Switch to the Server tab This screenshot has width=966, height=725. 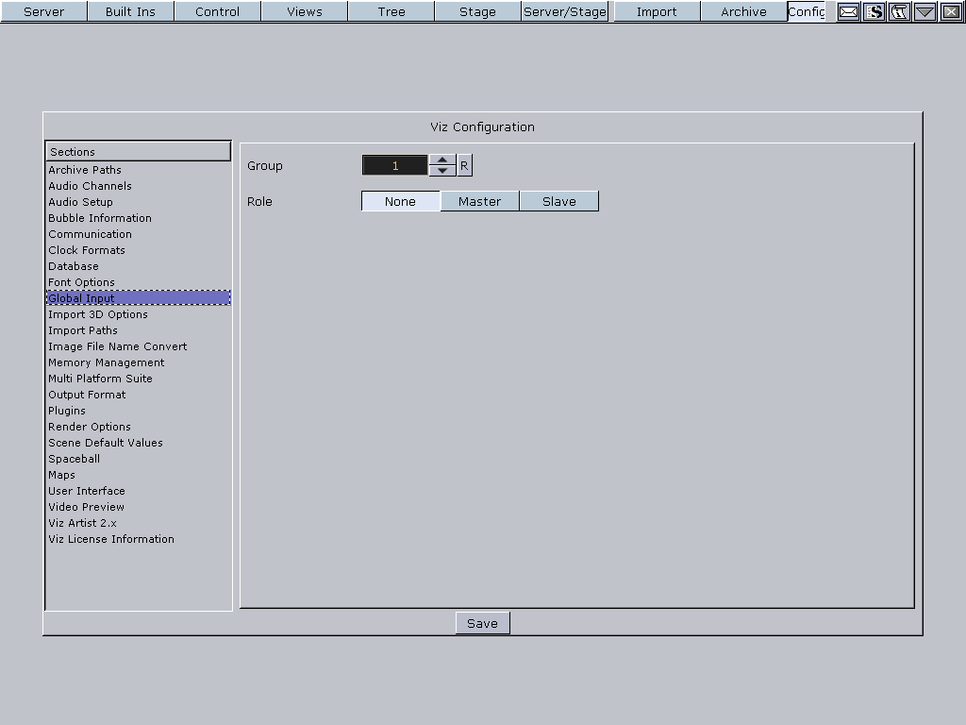click(x=43, y=11)
